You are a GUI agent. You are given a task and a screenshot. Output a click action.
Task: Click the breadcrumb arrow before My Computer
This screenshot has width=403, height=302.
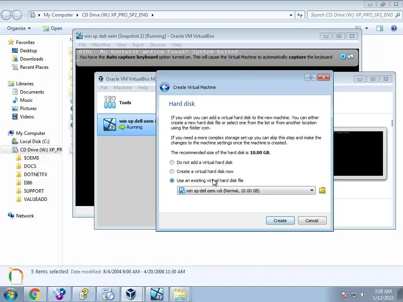[x=39, y=15]
